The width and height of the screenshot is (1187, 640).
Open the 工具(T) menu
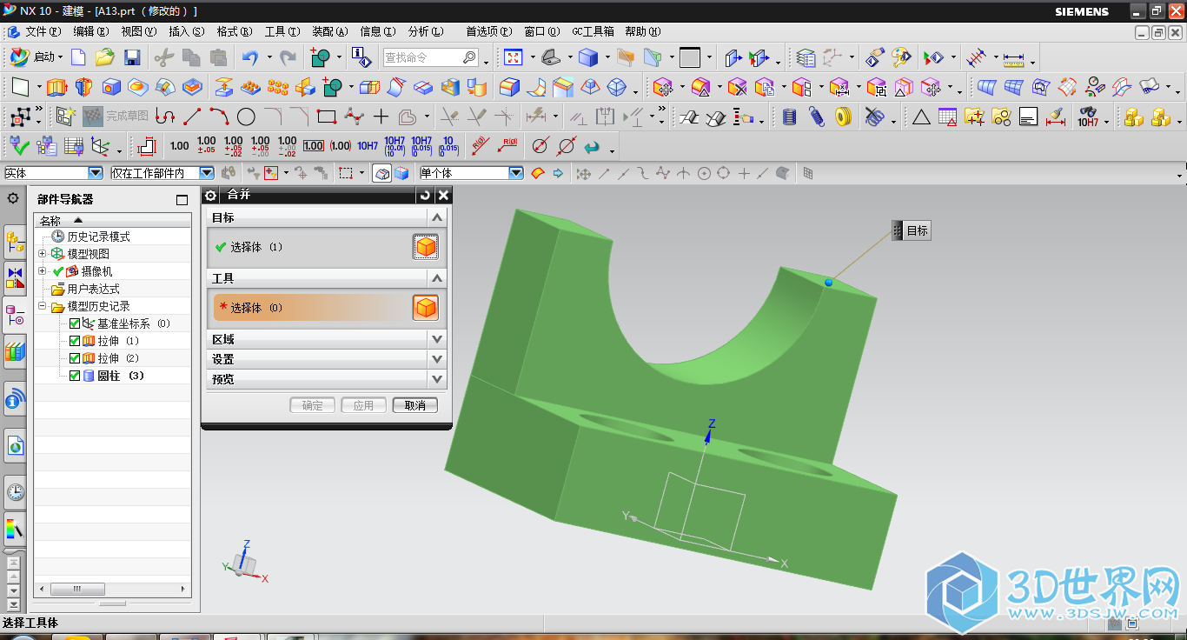pyautogui.click(x=282, y=31)
